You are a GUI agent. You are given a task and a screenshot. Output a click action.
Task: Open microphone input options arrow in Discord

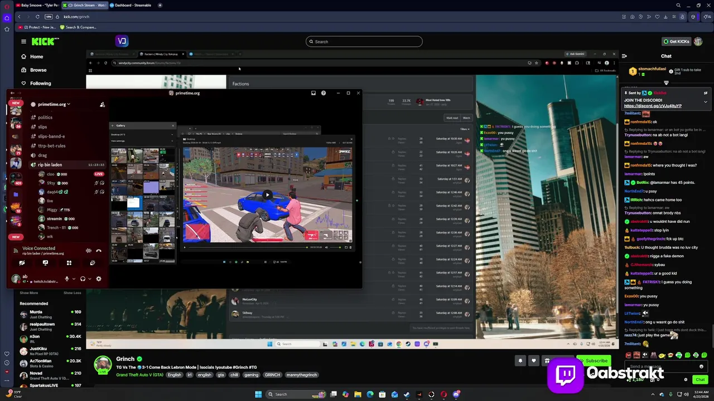pos(74,278)
